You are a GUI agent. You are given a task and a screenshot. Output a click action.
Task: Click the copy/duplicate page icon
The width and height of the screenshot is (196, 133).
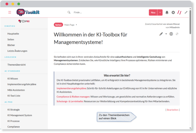click(177, 34)
